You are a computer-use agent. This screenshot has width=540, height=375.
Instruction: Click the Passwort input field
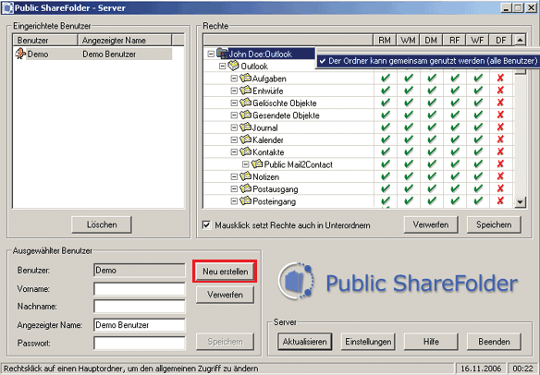(x=139, y=343)
